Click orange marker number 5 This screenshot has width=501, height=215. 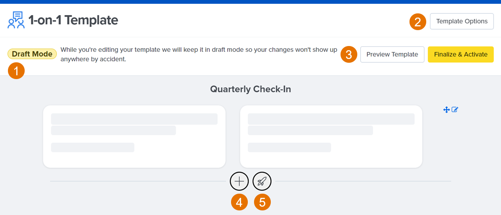click(x=262, y=202)
